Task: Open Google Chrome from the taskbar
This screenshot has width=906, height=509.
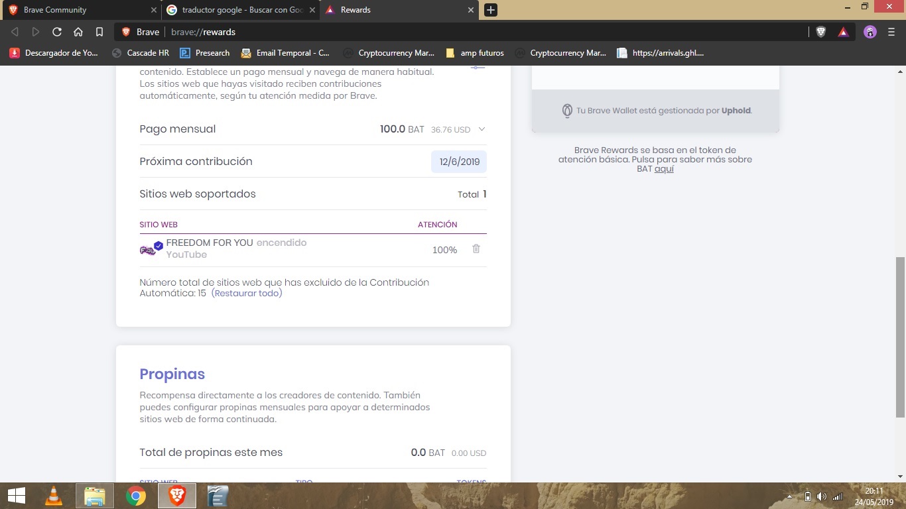Action: coord(136,496)
